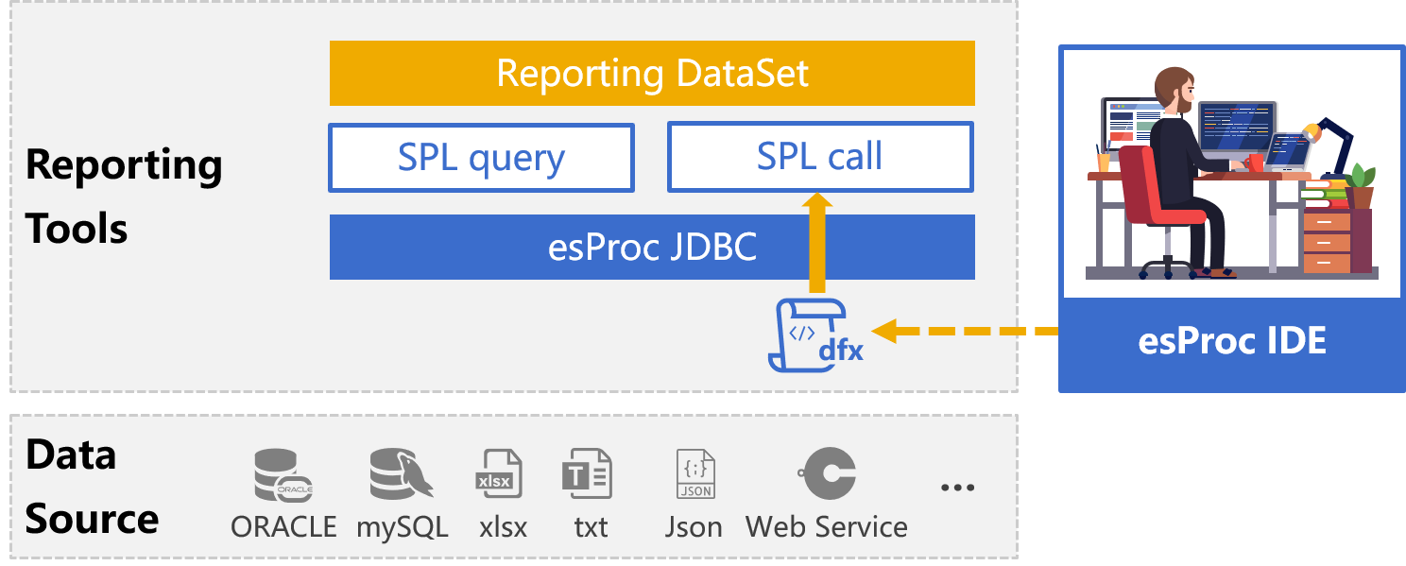Click the Web Service text label

point(827,526)
